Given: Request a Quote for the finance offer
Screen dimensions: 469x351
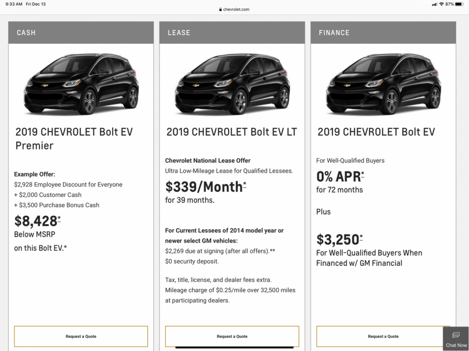Looking at the screenshot, I should (383, 336).
